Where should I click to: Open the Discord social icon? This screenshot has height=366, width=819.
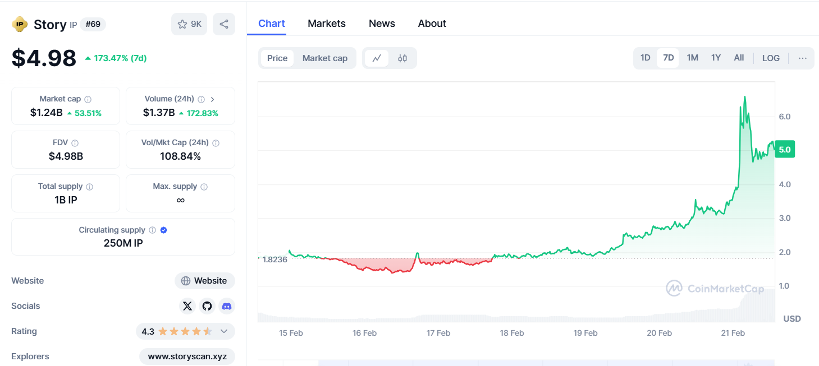[x=227, y=306]
